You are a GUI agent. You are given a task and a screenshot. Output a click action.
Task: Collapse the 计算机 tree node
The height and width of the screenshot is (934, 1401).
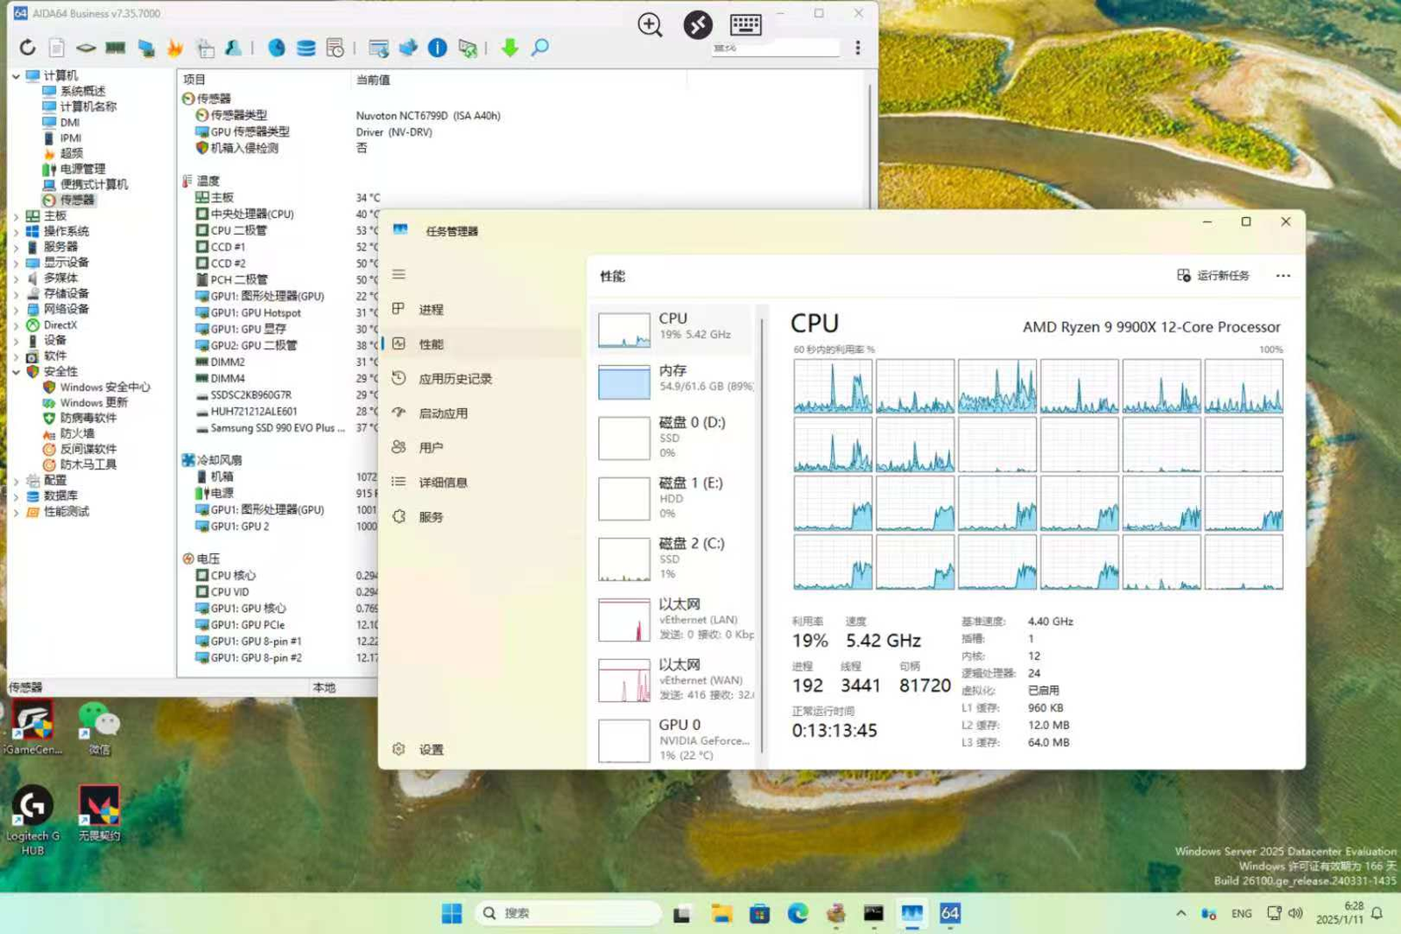pyautogui.click(x=16, y=76)
